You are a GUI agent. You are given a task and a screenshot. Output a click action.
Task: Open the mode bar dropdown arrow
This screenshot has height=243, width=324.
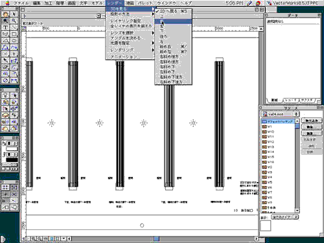[x=98, y=16]
